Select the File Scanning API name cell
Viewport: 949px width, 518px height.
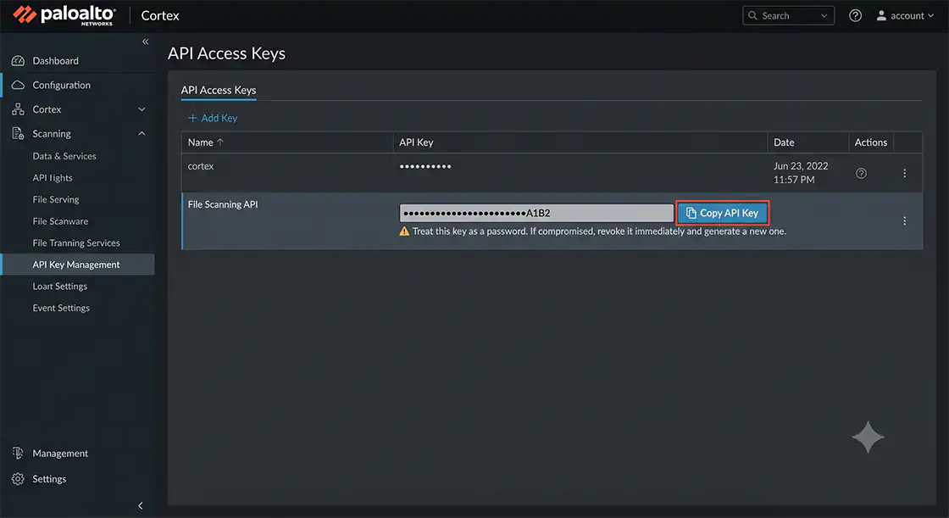click(x=223, y=205)
